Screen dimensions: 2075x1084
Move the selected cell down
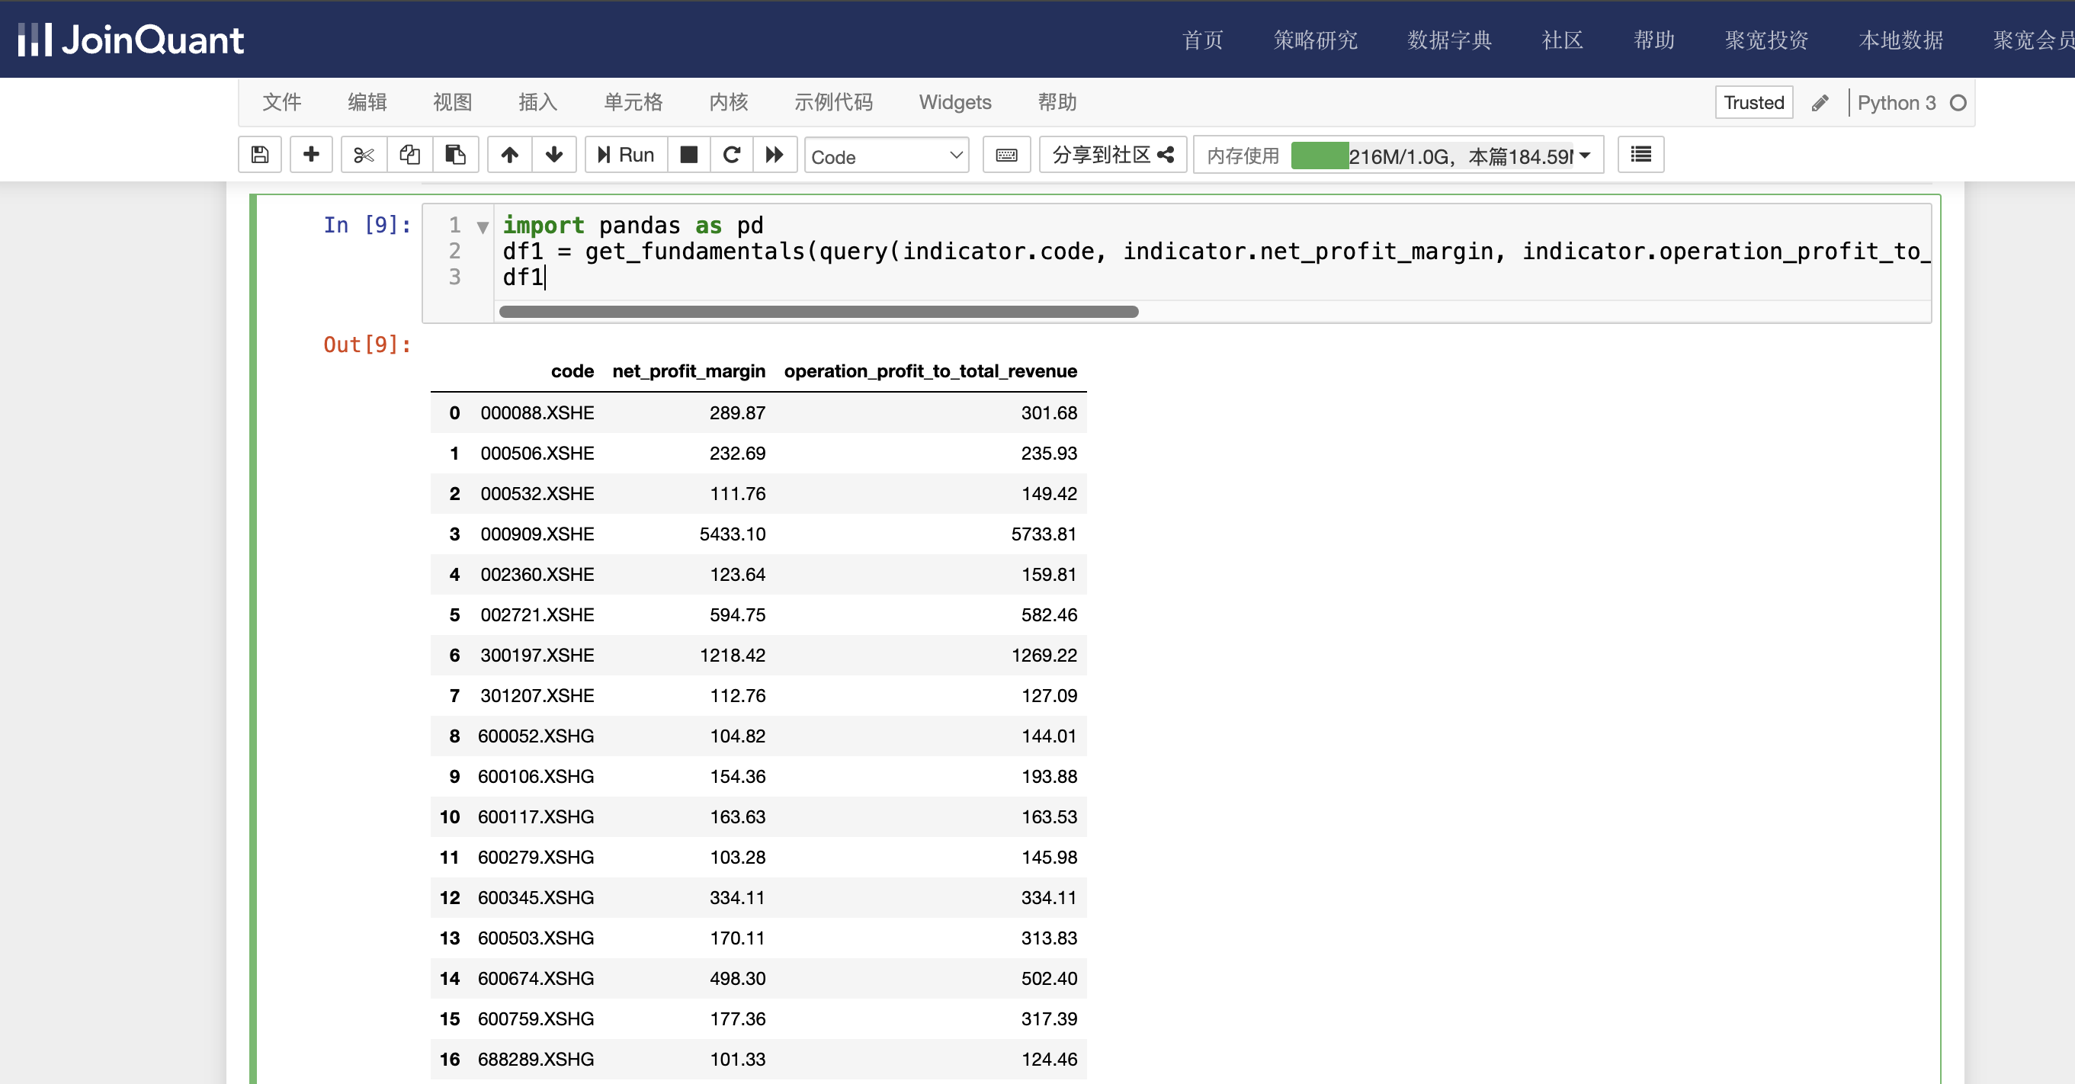click(x=553, y=155)
